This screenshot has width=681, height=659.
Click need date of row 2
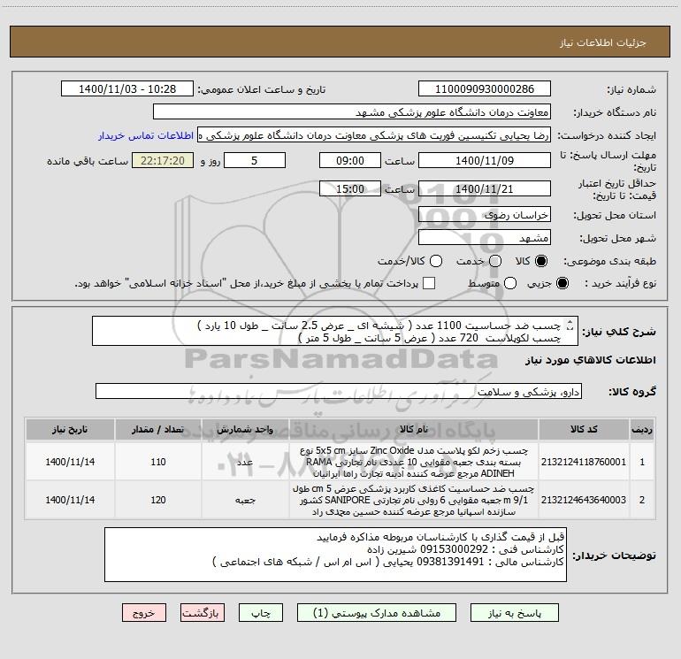pos(70,500)
